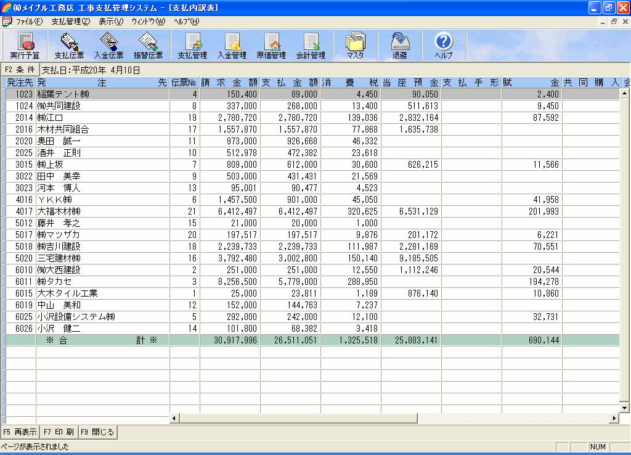The image size is (631, 455).
Task: Open the ファイル(F) menu
Action: coord(28,22)
